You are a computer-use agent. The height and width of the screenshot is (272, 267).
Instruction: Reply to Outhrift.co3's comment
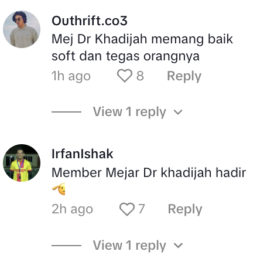point(184,76)
